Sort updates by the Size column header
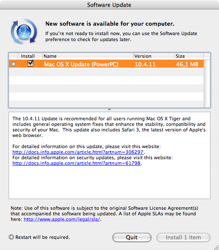This screenshot has width=219, height=250. [189, 56]
